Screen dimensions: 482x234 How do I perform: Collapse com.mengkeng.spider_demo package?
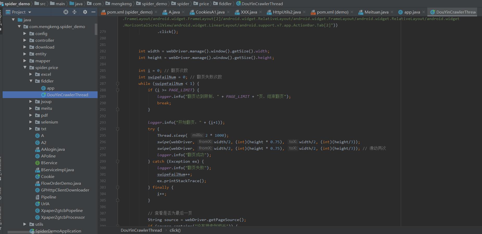[x=19, y=26]
